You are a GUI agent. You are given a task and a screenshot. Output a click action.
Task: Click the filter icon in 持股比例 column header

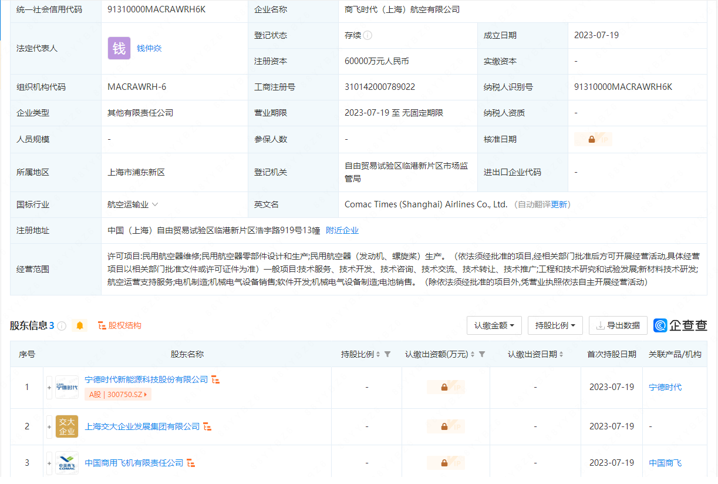click(387, 354)
